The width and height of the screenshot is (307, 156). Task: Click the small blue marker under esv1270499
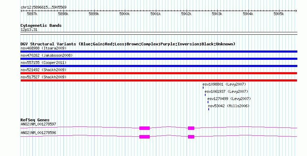click(208, 102)
